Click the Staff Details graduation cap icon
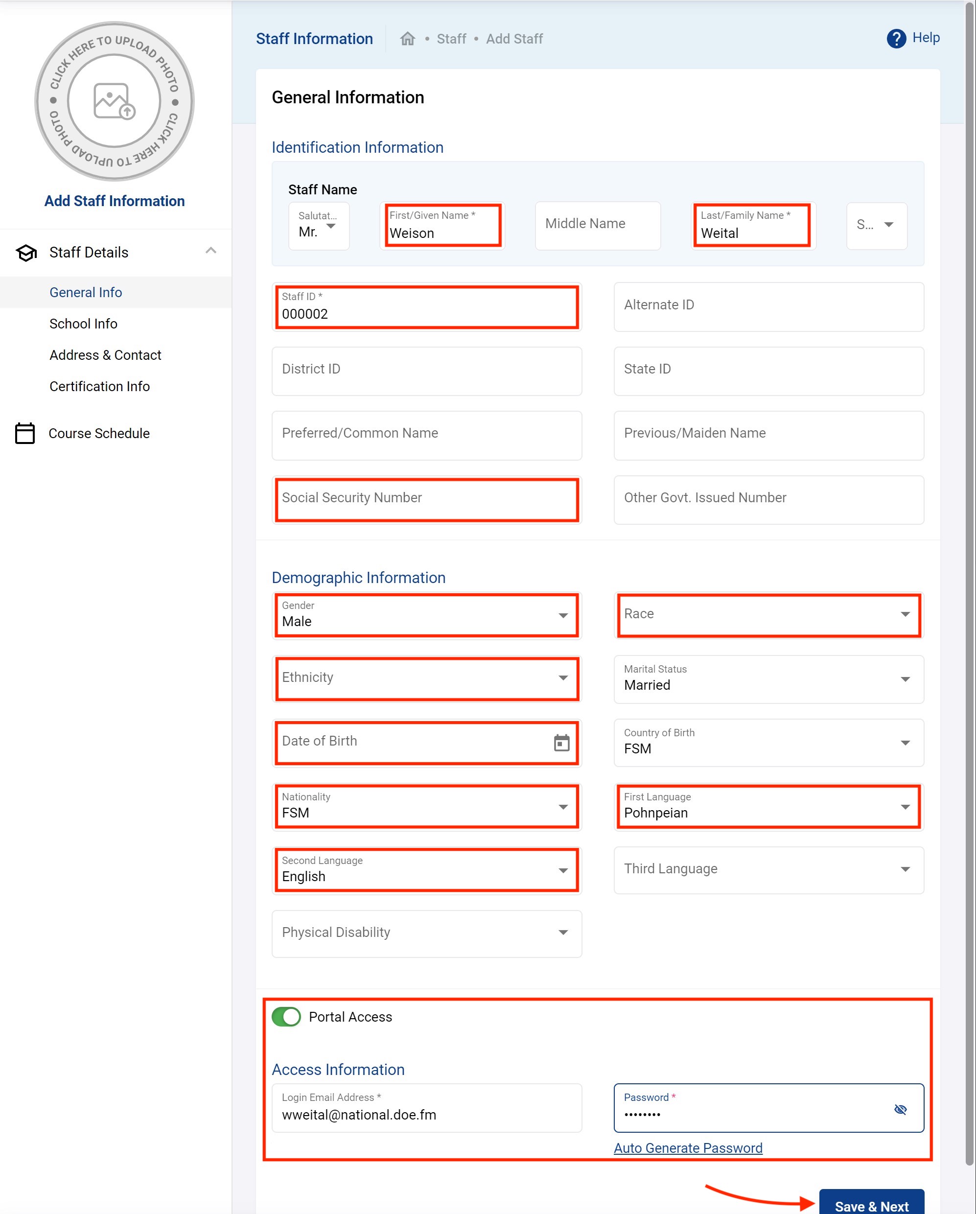The width and height of the screenshot is (976, 1214). [26, 253]
